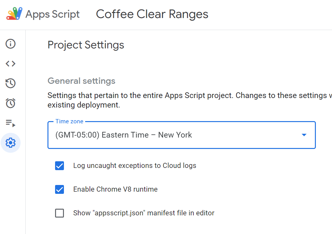The width and height of the screenshot is (332, 234).
Task: Click the appsscript.json manifest label text
Action: click(144, 213)
